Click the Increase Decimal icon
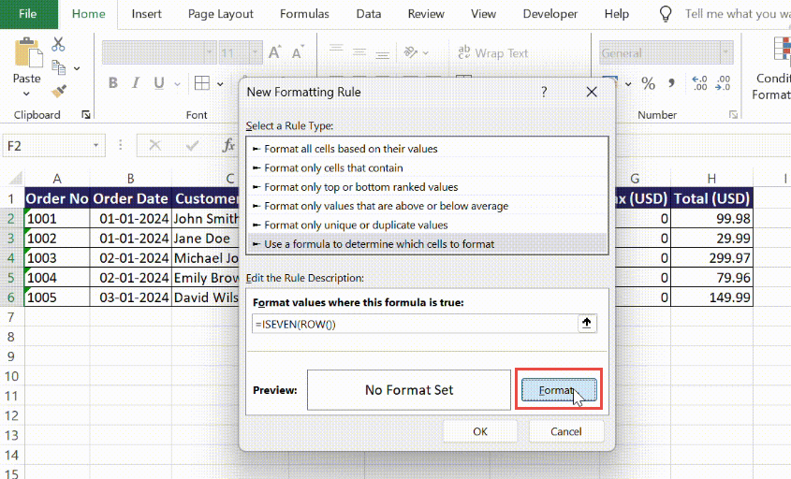This screenshot has height=479, width=791. click(x=699, y=83)
